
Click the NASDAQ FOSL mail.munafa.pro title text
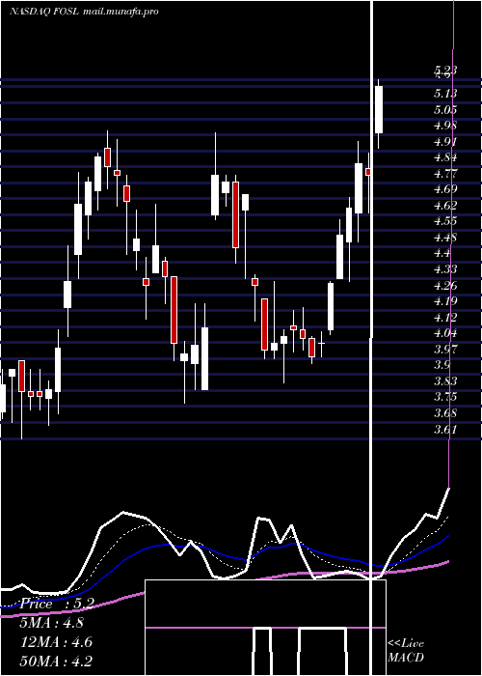84,12
